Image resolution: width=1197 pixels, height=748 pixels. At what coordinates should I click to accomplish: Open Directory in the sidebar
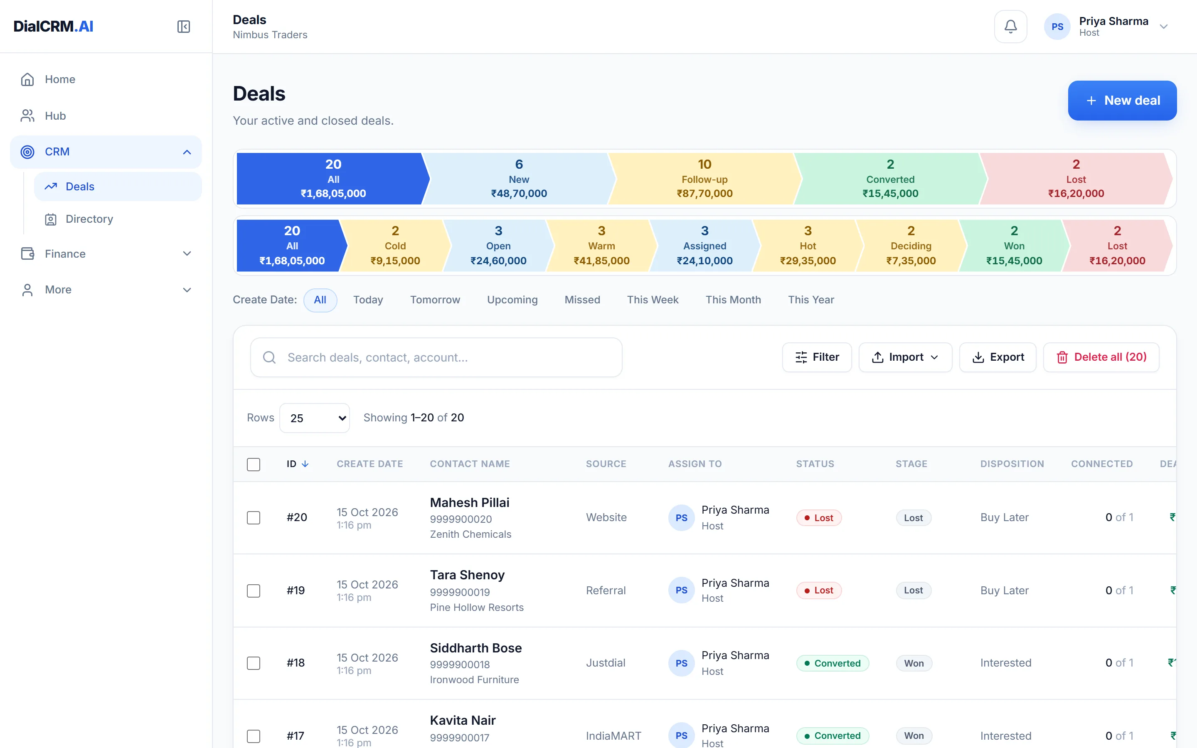[118, 219]
